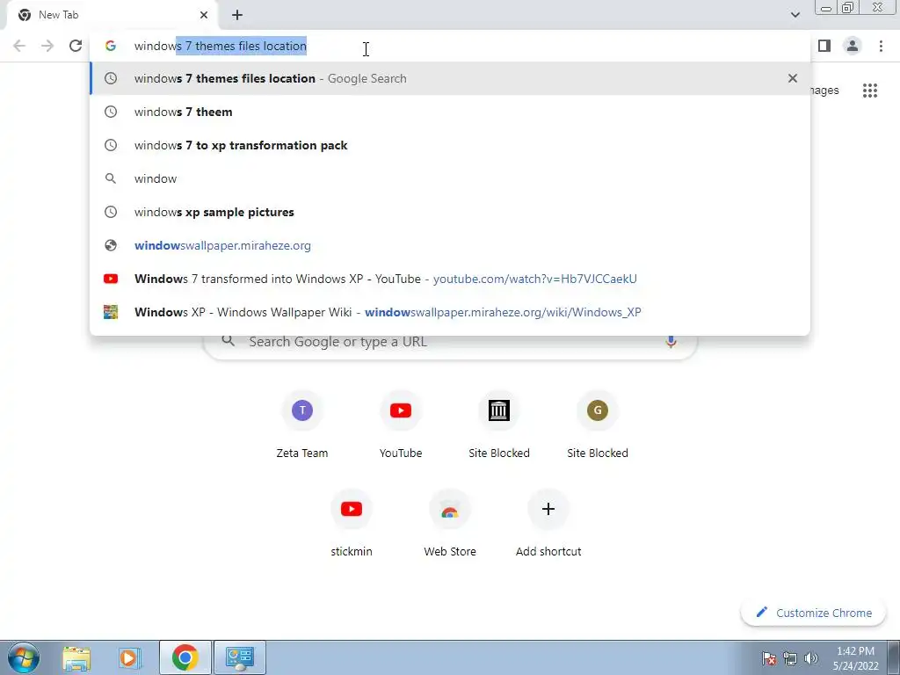Image resolution: width=900 pixels, height=675 pixels.
Task: Go forward using the forward arrow
Action: tap(47, 46)
